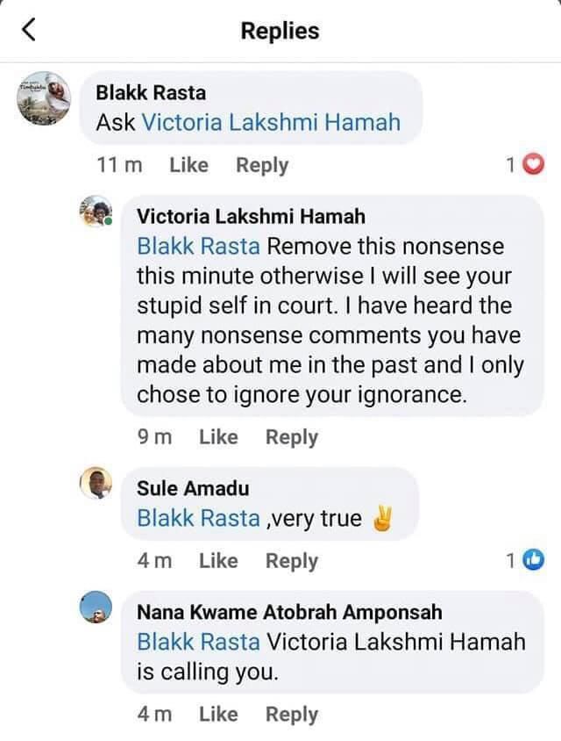Reply to Victoria Lakshmi Hamah's comment
561x741 pixels.
coord(292,437)
